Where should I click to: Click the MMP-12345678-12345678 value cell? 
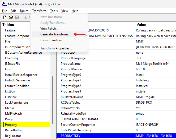tap(156, 136)
